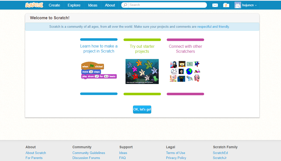
Task: Open the My Stuff folder icon
Action: point(226,5)
